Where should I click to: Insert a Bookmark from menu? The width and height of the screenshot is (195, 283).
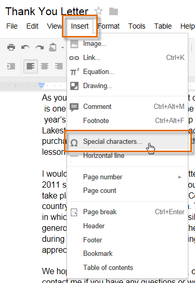pos(127,254)
